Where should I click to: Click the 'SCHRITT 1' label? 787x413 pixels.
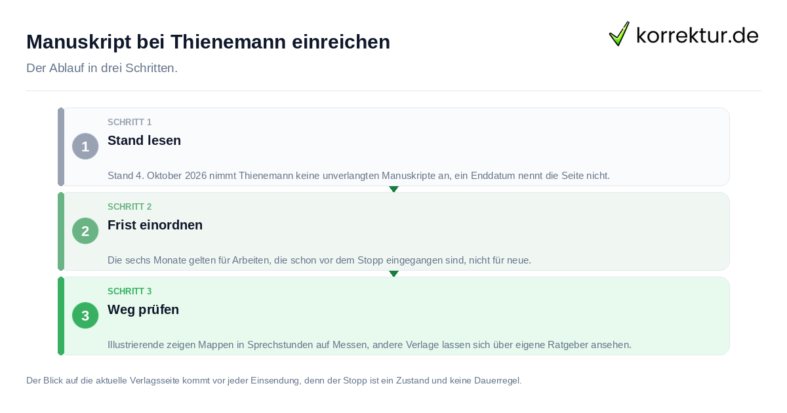point(130,123)
